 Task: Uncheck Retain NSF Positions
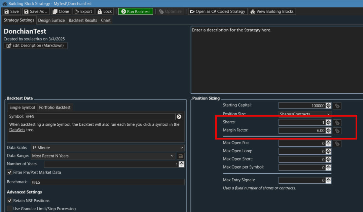pos(10,201)
